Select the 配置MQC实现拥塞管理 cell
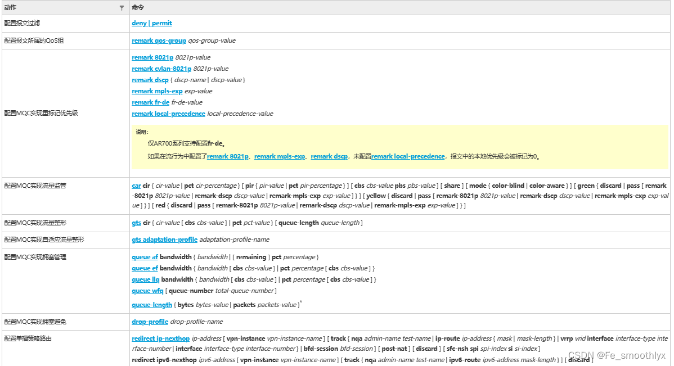 coord(65,281)
